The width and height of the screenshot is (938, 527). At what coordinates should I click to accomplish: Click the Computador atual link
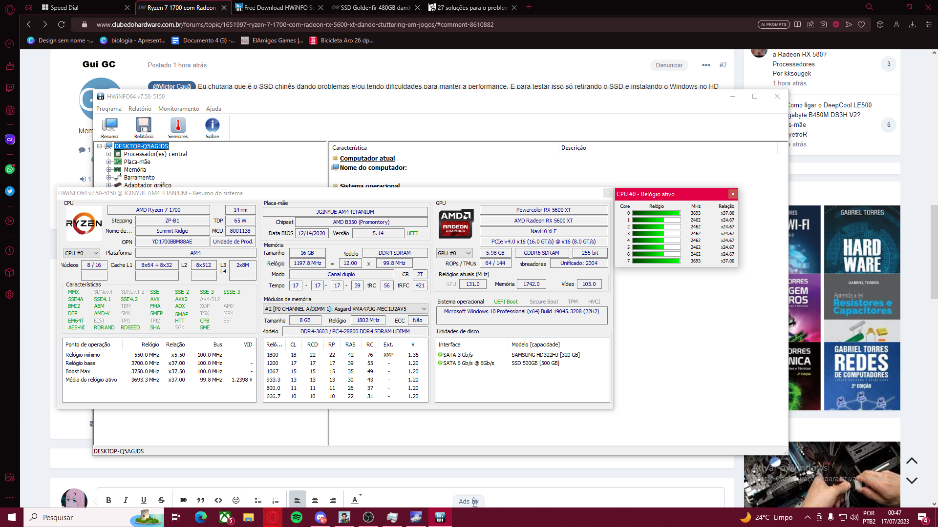coord(367,158)
